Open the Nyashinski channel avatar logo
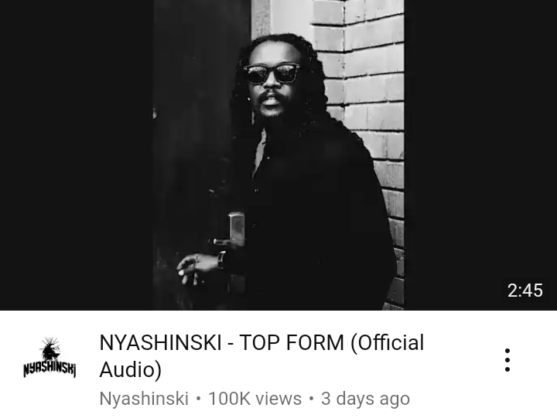 click(50, 357)
